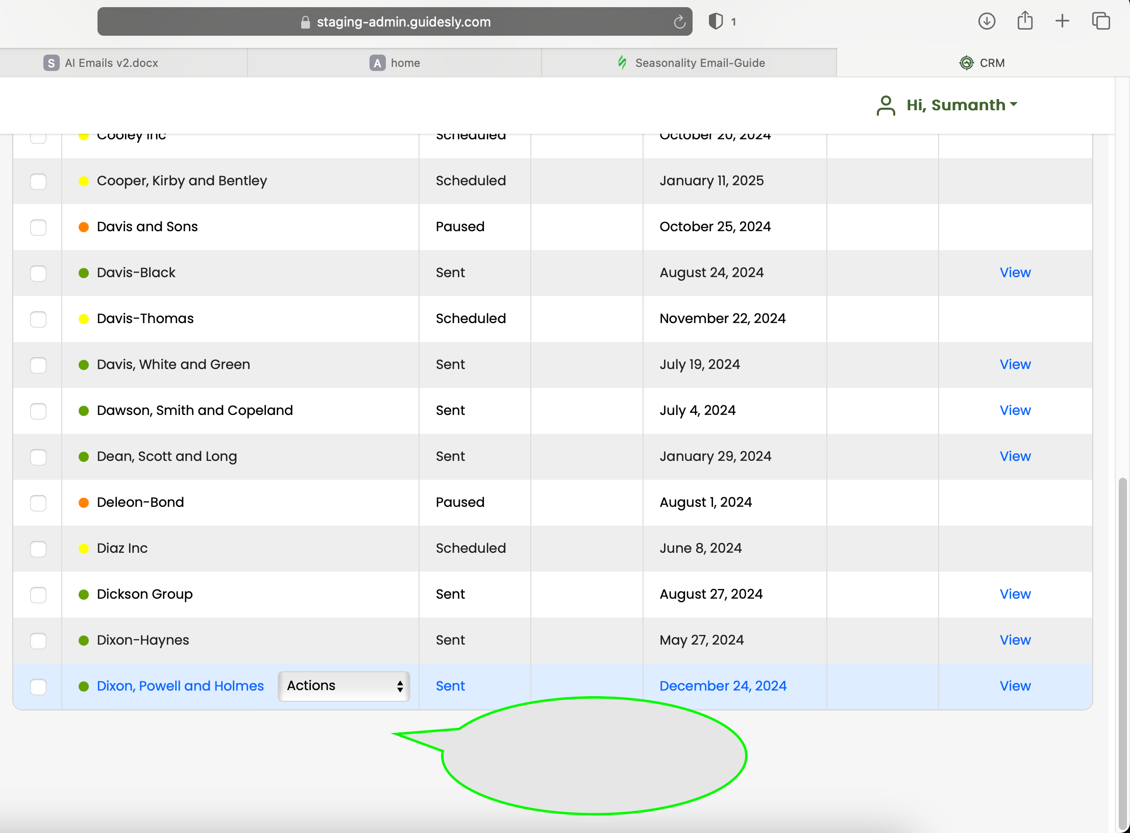Image resolution: width=1130 pixels, height=833 pixels.
Task: Show tab overview icon
Action: tap(1100, 21)
